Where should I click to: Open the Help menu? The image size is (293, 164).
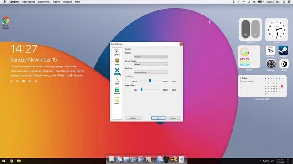click(x=77, y=2)
